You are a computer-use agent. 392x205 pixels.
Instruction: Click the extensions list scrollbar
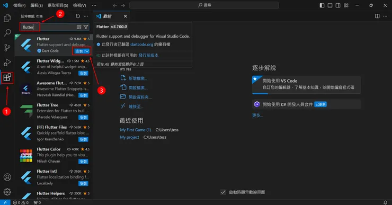92,37
